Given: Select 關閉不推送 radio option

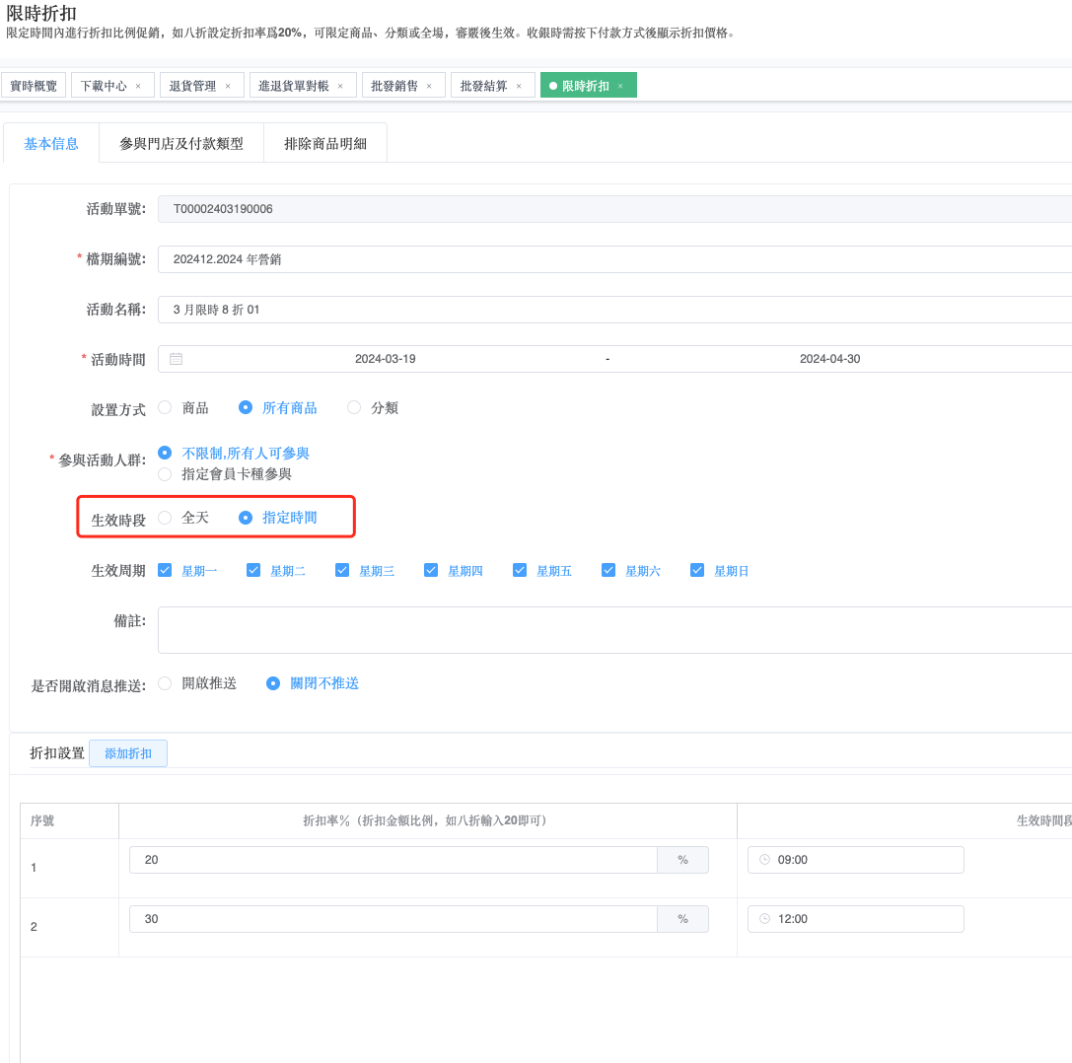Looking at the screenshot, I should (x=273, y=683).
